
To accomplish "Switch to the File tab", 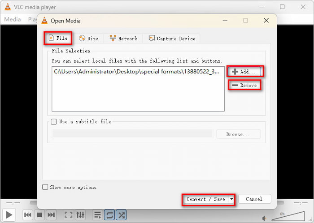I will pos(58,38).
